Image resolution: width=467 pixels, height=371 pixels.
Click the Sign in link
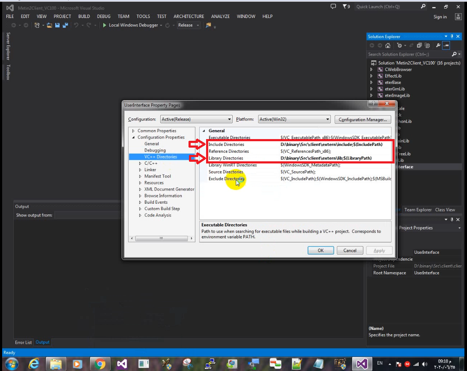[x=440, y=17]
